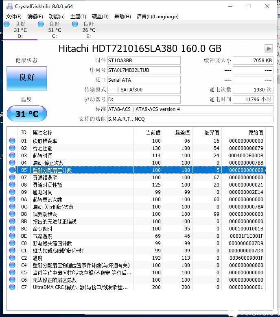Select the C: drive tab at 51 °C
The height and width of the screenshot is (317, 280).
pos(55,30)
